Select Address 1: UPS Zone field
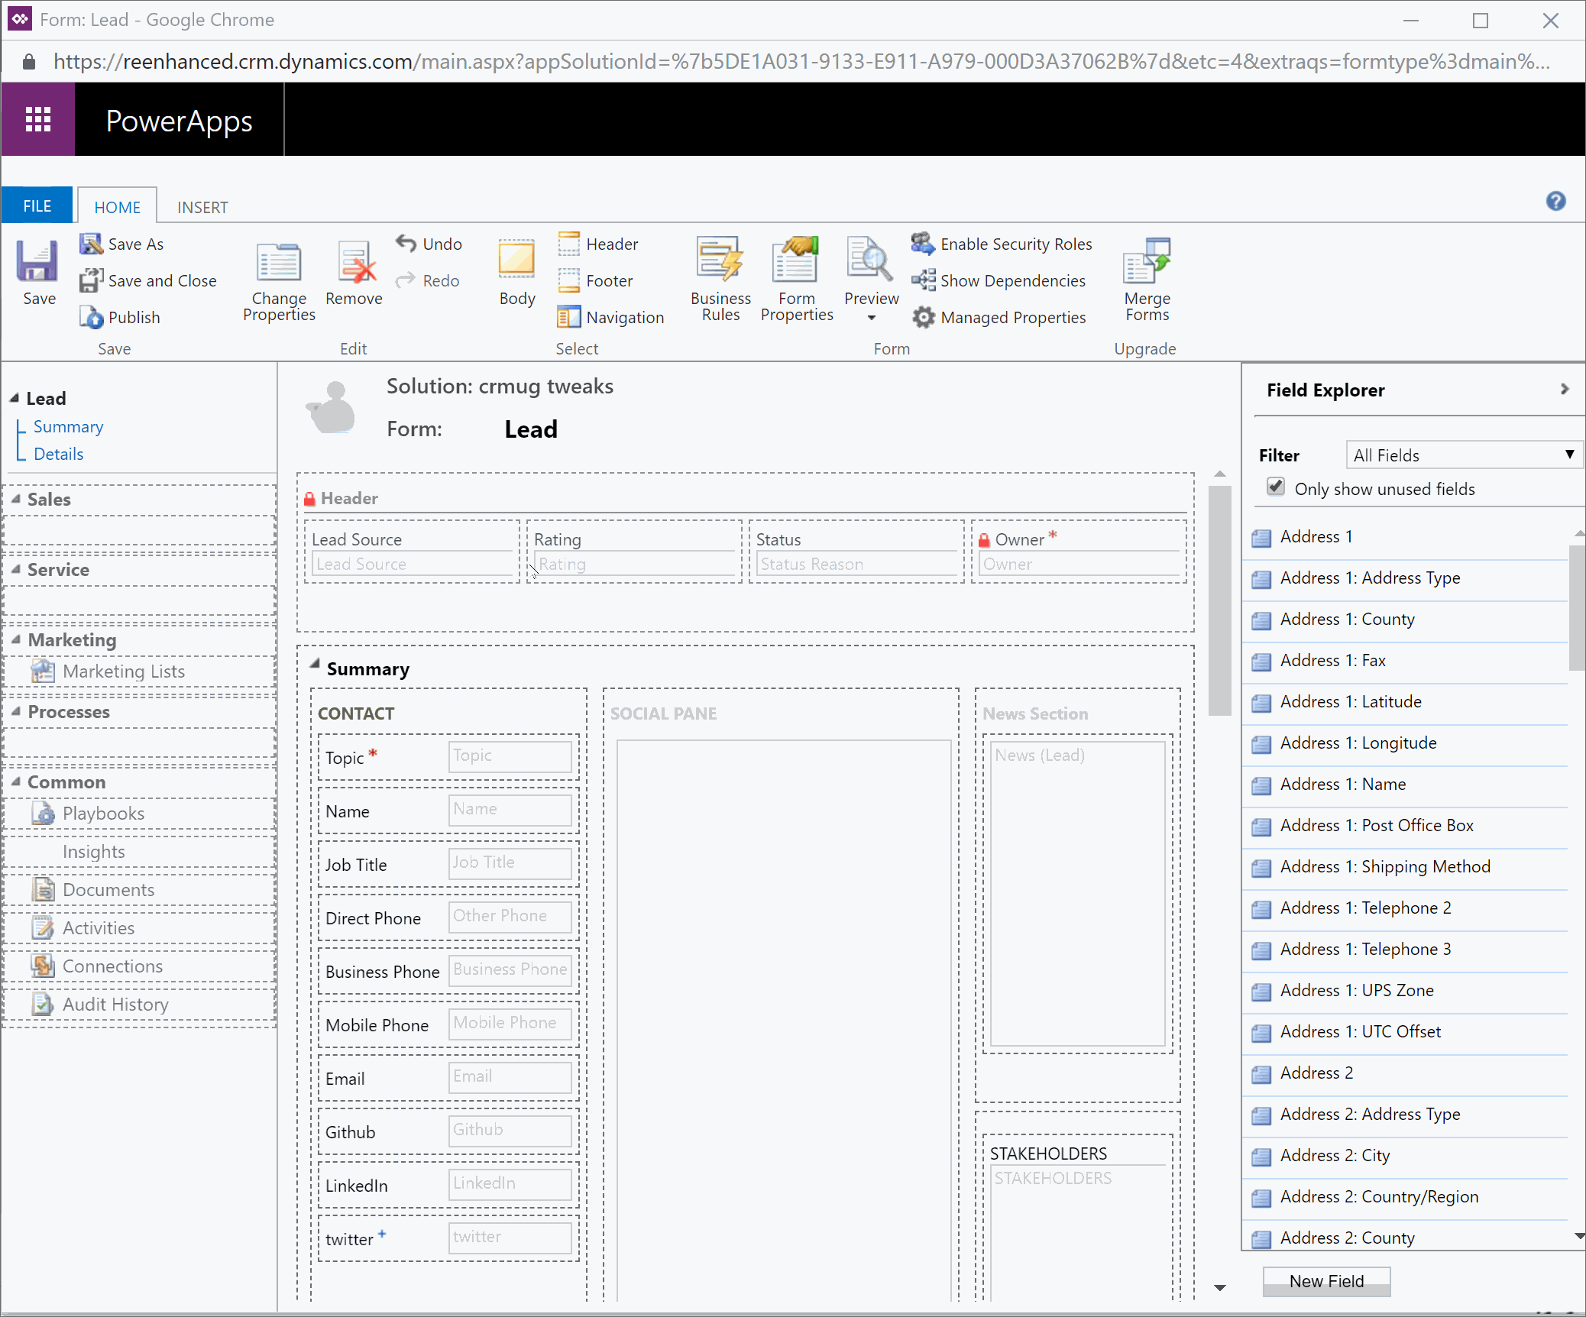The image size is (1586, 1317). (x=1406, y=991)
